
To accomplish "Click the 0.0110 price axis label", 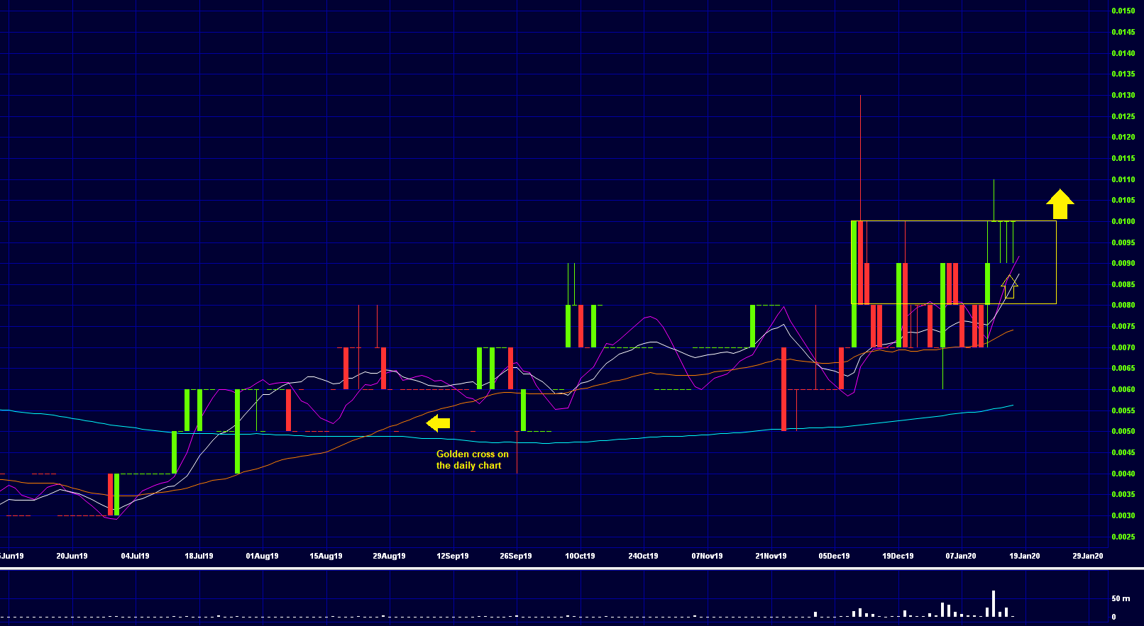I will click(x=1123, y=179).
